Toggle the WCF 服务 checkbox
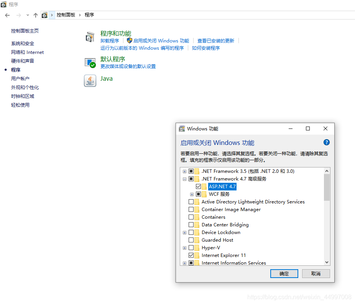 (198, 194)
